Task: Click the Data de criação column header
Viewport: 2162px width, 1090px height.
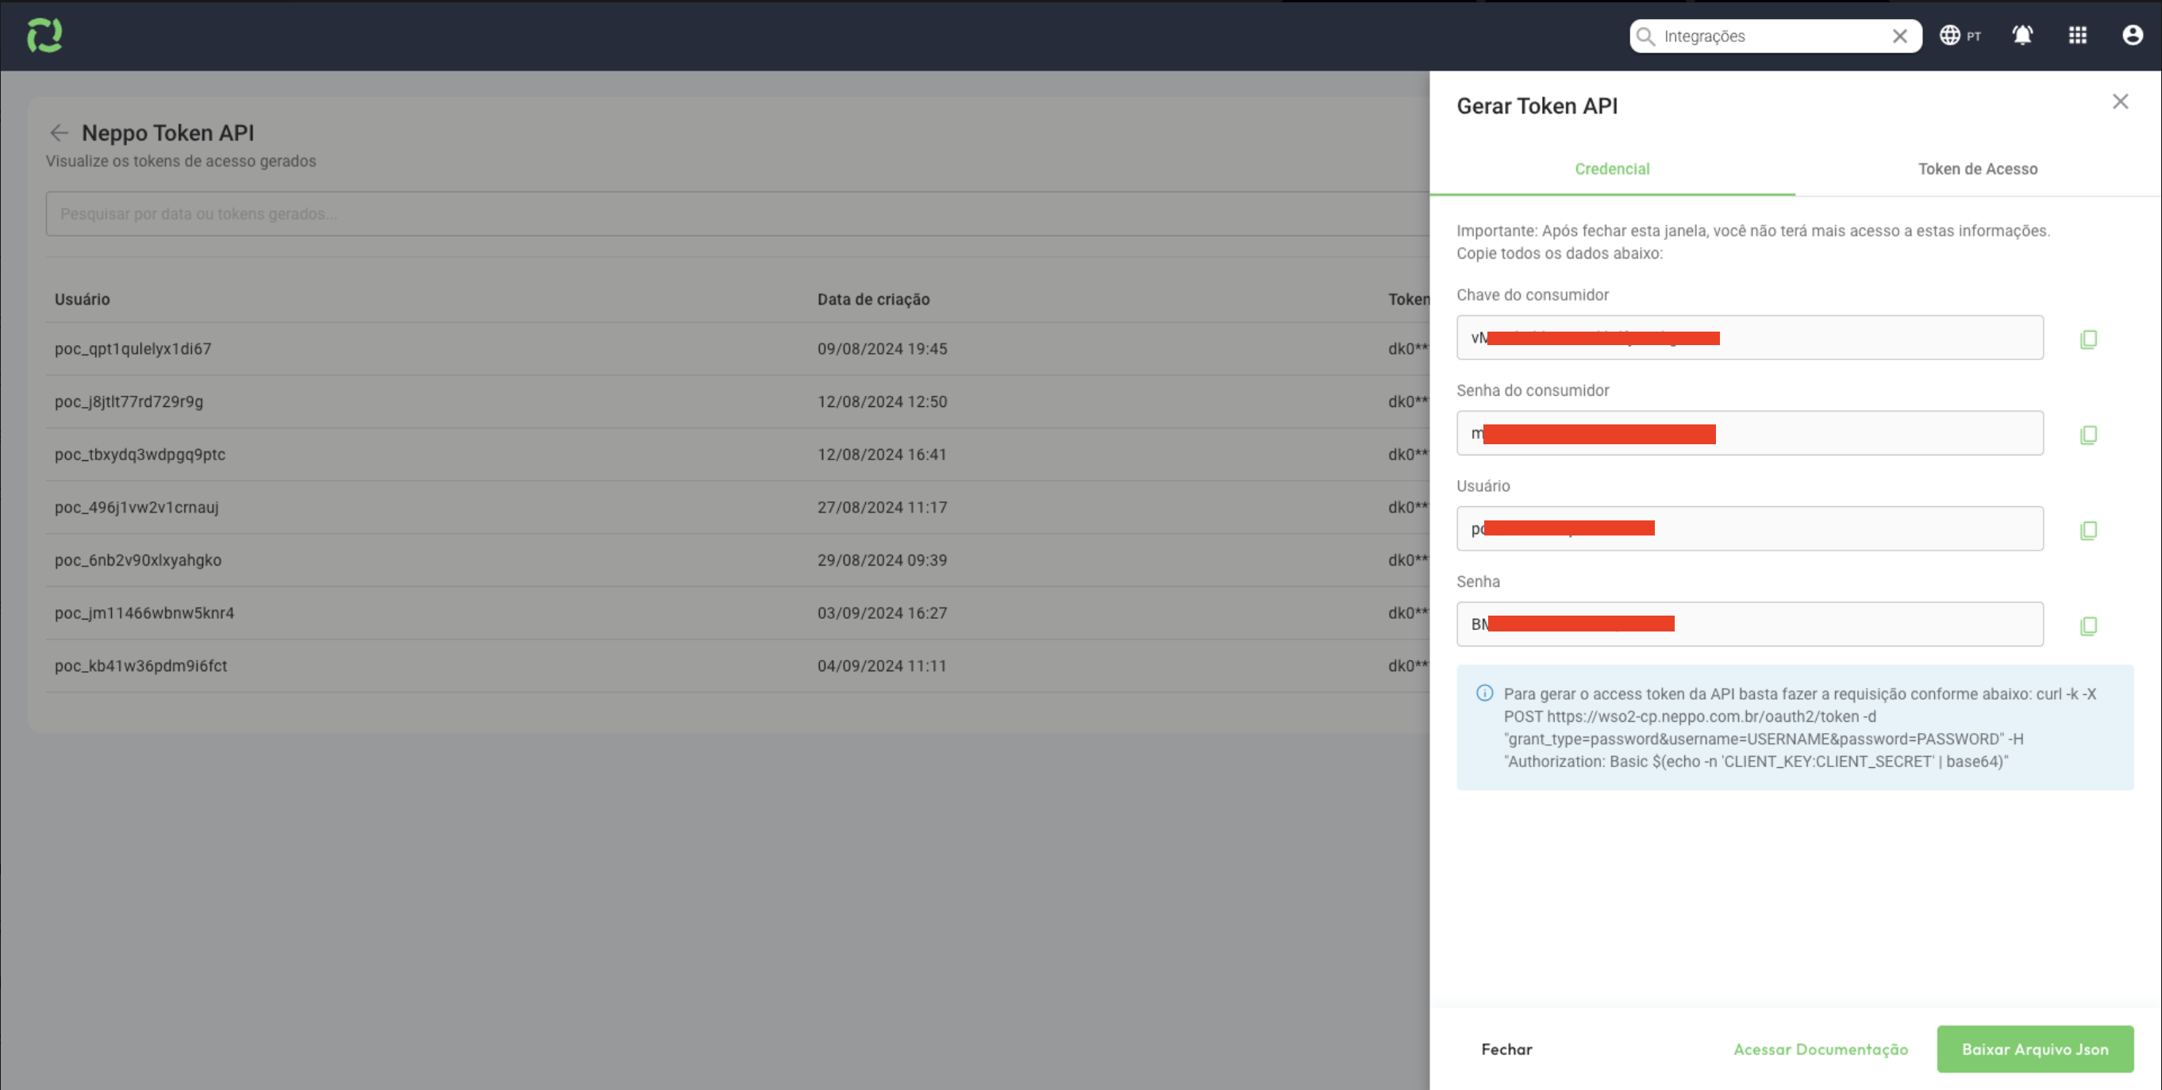Action: (874, 300)
